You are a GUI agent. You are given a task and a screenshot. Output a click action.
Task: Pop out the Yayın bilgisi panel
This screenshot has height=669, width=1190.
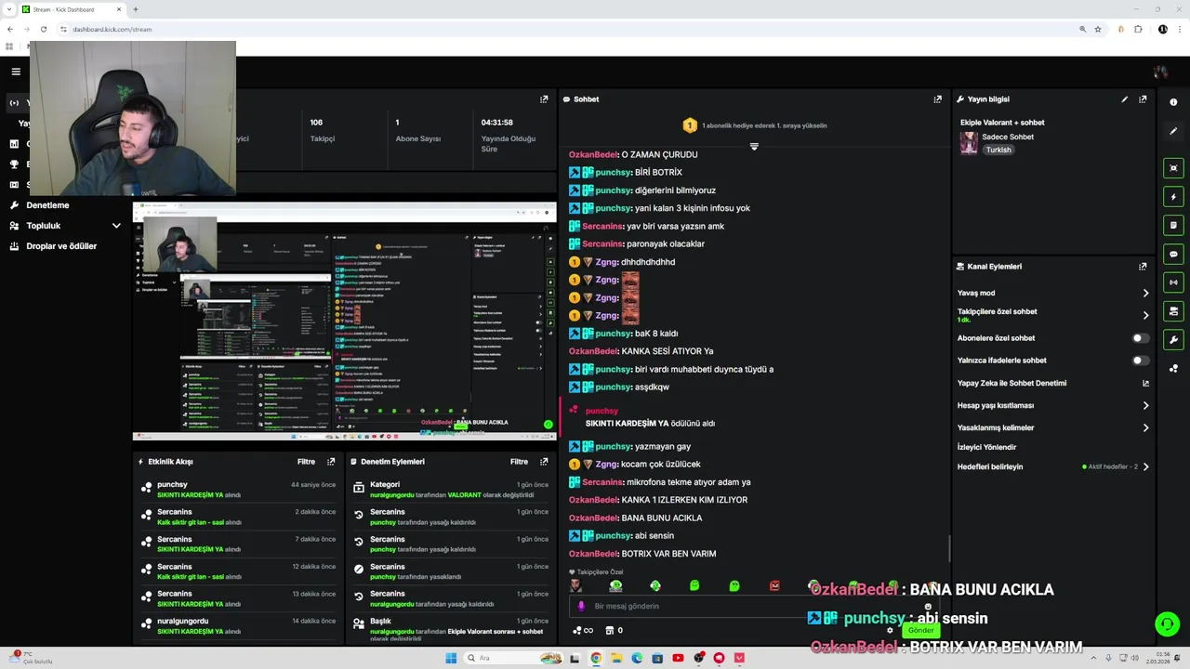click(1143, 99)
